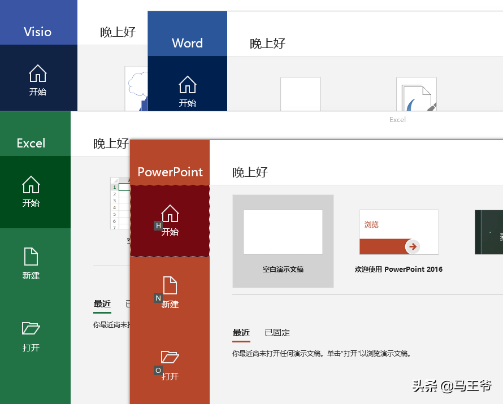Open the Home icon in Visio sidebar
The width and height of the screenshot is (503, 404).
point(38,73)
